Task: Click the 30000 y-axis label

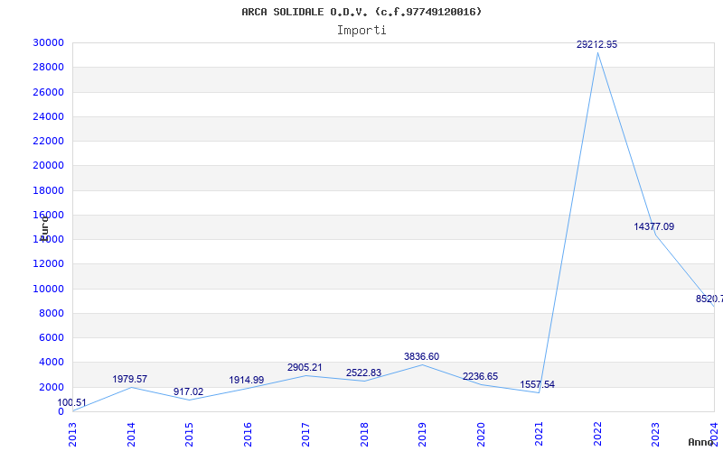Action: point(48,42)
